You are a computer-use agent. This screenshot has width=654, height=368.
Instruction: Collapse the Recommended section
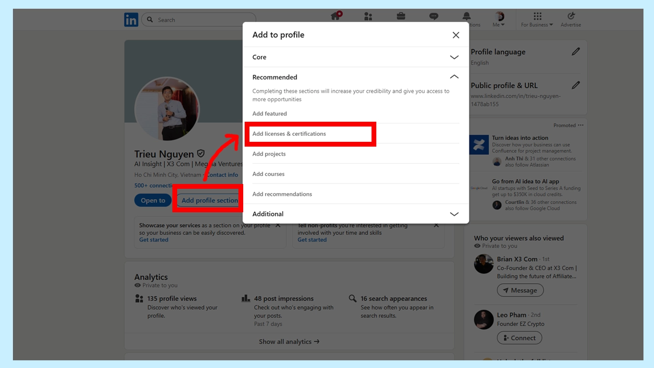coord(454,76)
